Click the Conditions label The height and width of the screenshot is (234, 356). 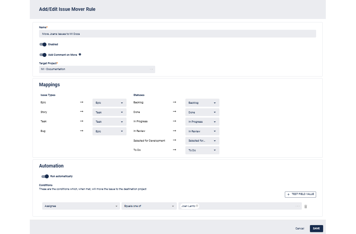(x=46, y=185)
